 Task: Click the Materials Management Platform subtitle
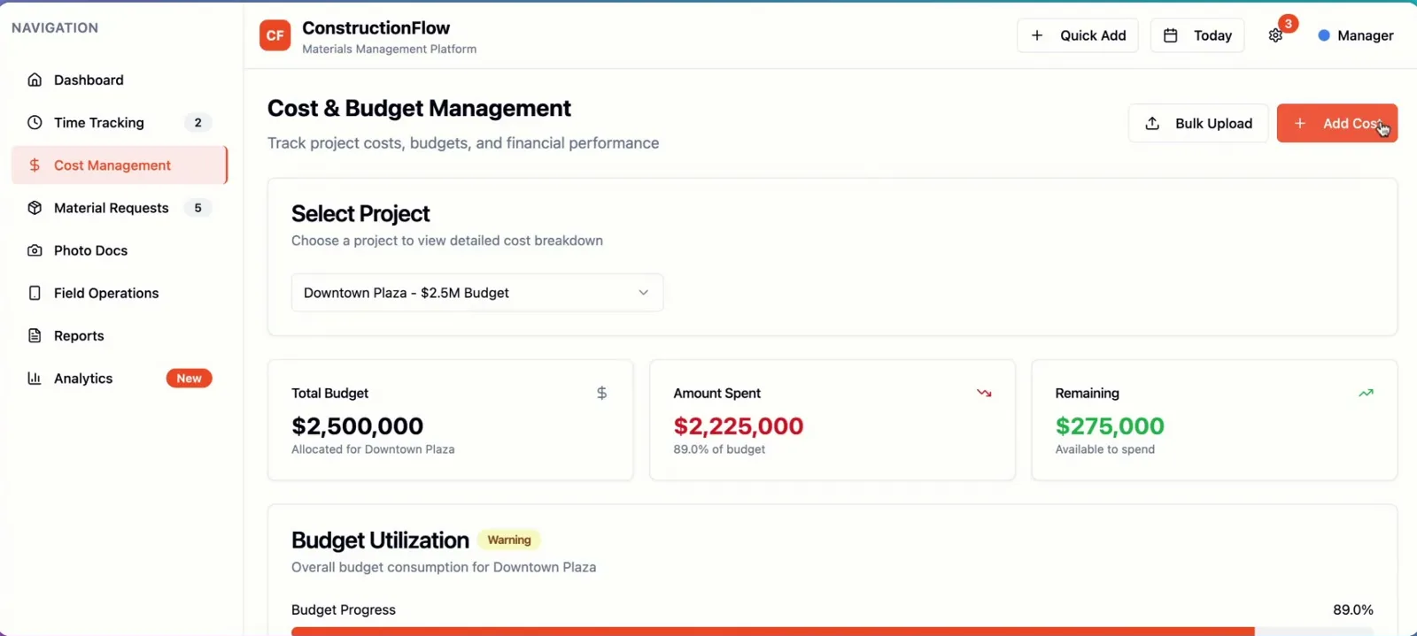[390, 50]
